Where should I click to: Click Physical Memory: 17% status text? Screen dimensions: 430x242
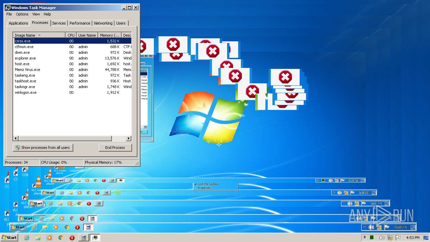103,162
